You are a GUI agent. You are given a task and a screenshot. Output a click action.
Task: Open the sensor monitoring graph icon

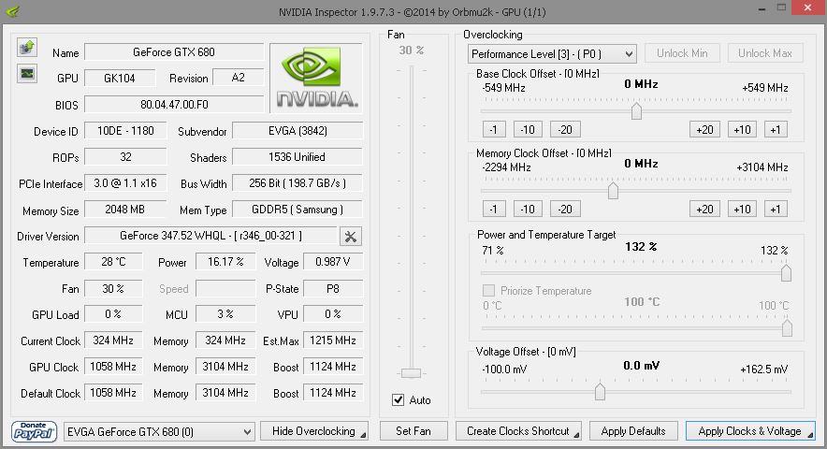click(27, 73)
